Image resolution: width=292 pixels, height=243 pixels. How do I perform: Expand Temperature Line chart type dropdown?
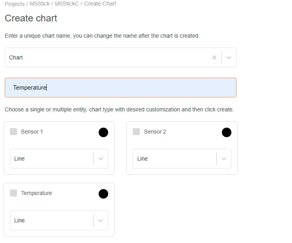101,220
